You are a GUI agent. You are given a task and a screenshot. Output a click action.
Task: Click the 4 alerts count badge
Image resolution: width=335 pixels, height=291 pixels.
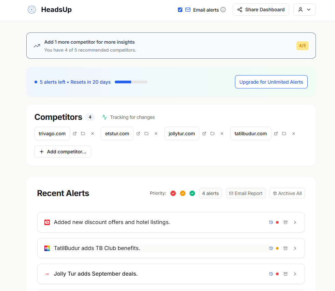[210, 193]
